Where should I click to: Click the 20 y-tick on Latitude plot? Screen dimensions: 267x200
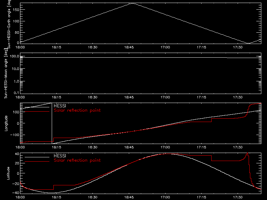coord(17,163)
